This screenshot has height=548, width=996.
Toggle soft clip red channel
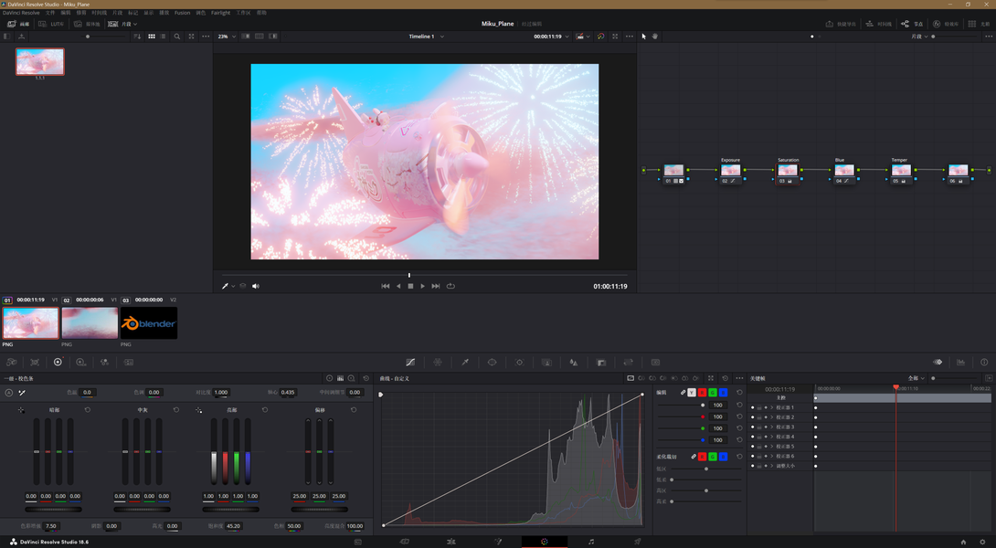tap(702, 457)
